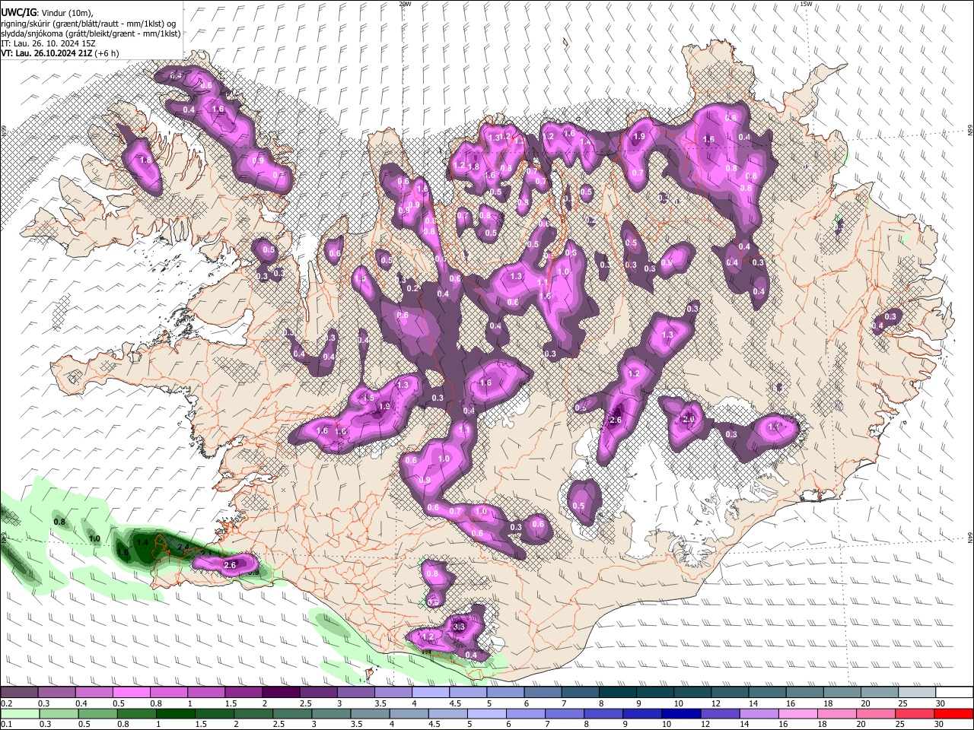Pick the upper-row 18 grey-teal swatch

pyautogui.click(x=842, y=693)
